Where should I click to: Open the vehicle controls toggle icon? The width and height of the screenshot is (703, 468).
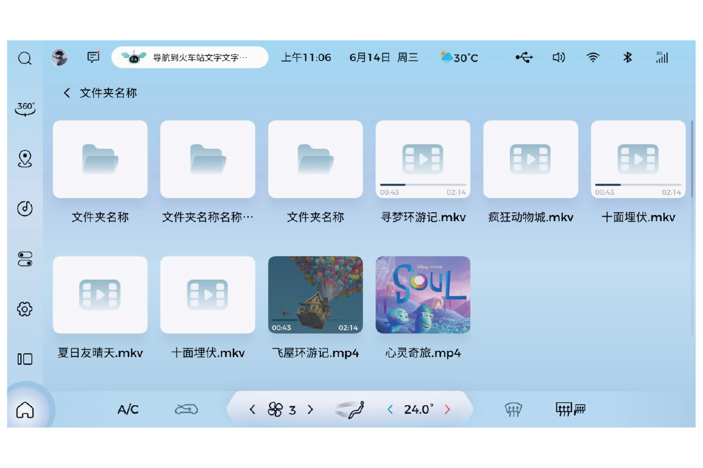(25, 259)
